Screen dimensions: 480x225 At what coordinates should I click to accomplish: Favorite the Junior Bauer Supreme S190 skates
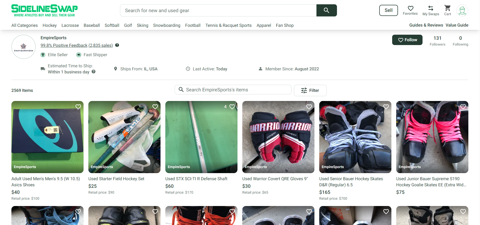pyautogui.click(x=463, y=107)
